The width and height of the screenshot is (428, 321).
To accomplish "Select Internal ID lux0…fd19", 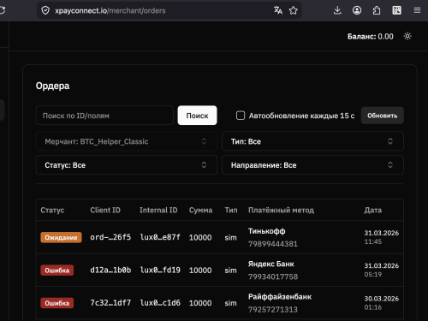I will click(x=160, y=270).
